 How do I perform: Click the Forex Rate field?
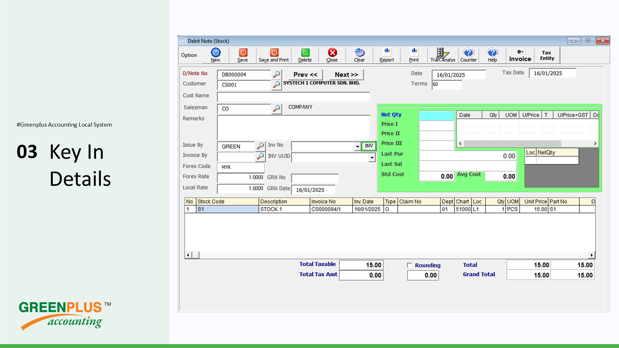(241, 178)
